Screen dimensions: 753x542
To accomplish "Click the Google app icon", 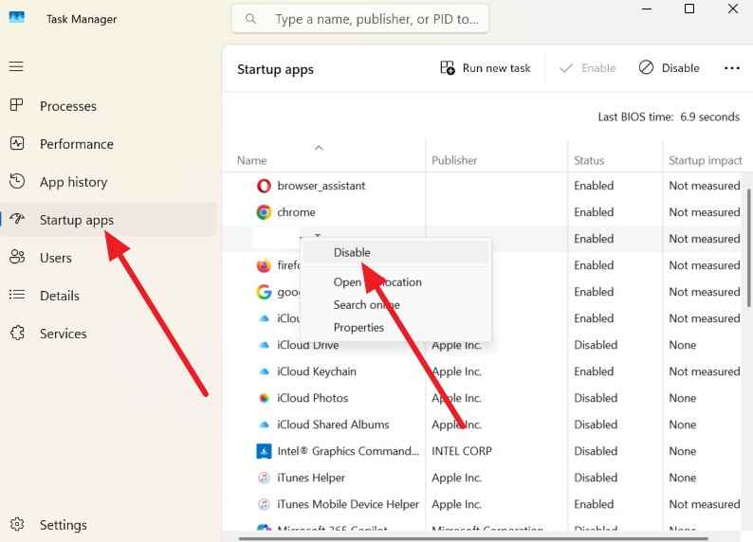I will [x=264, y=292].
